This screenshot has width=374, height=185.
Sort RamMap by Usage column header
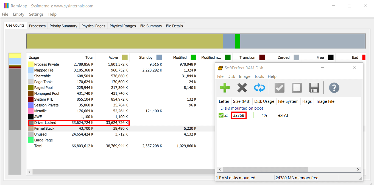[x=44, y=58]
